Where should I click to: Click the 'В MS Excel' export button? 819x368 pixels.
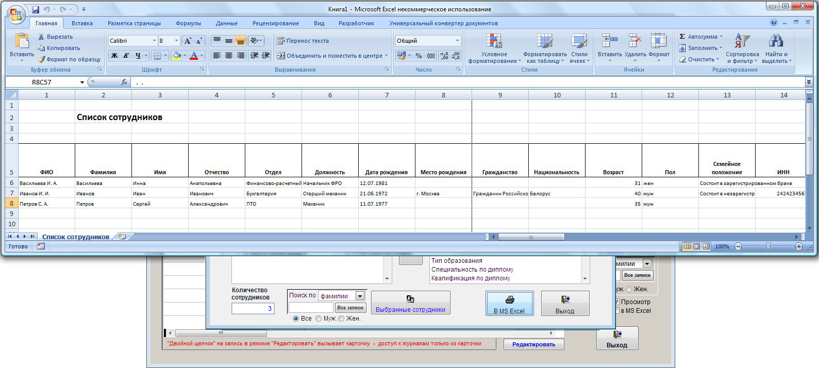click(509, 304)
